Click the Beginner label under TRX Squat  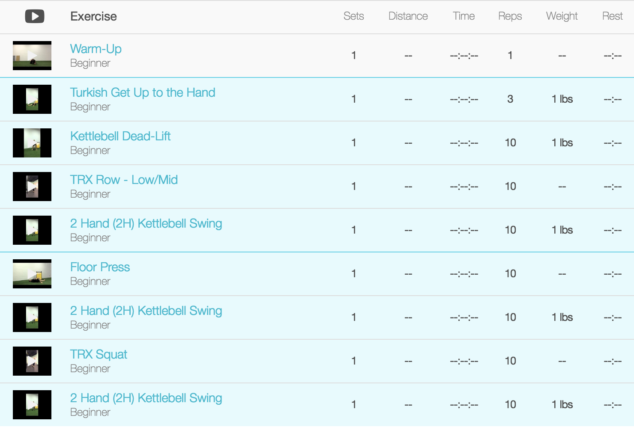pos(90,369)
